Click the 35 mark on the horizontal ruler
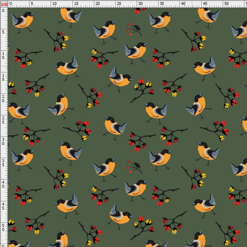The width and height of the screenshot is (247, 247). [x=162, y=3]
